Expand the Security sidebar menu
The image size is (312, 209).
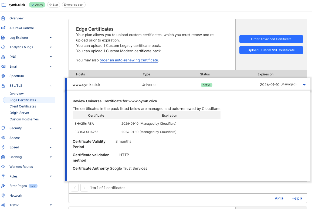pyautogui.click(x=51, y=128)
